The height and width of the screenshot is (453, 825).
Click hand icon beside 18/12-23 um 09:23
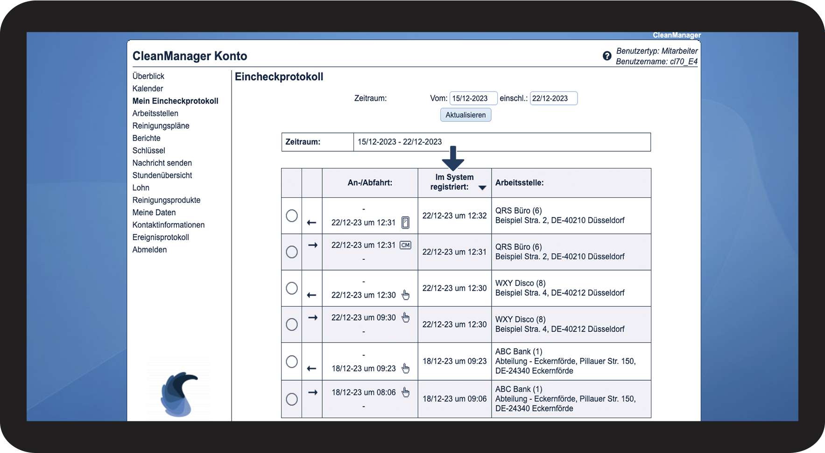(405, 368)
